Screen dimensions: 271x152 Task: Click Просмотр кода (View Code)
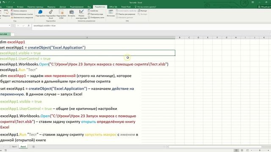pos(95,14)
